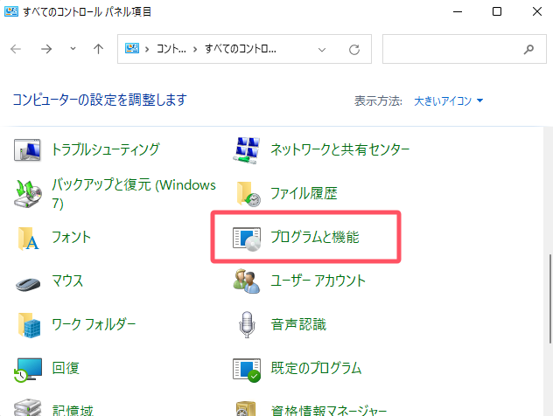Open 回復 link

coord(66,368)
